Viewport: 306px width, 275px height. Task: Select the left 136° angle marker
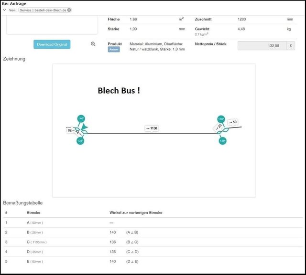80,141
